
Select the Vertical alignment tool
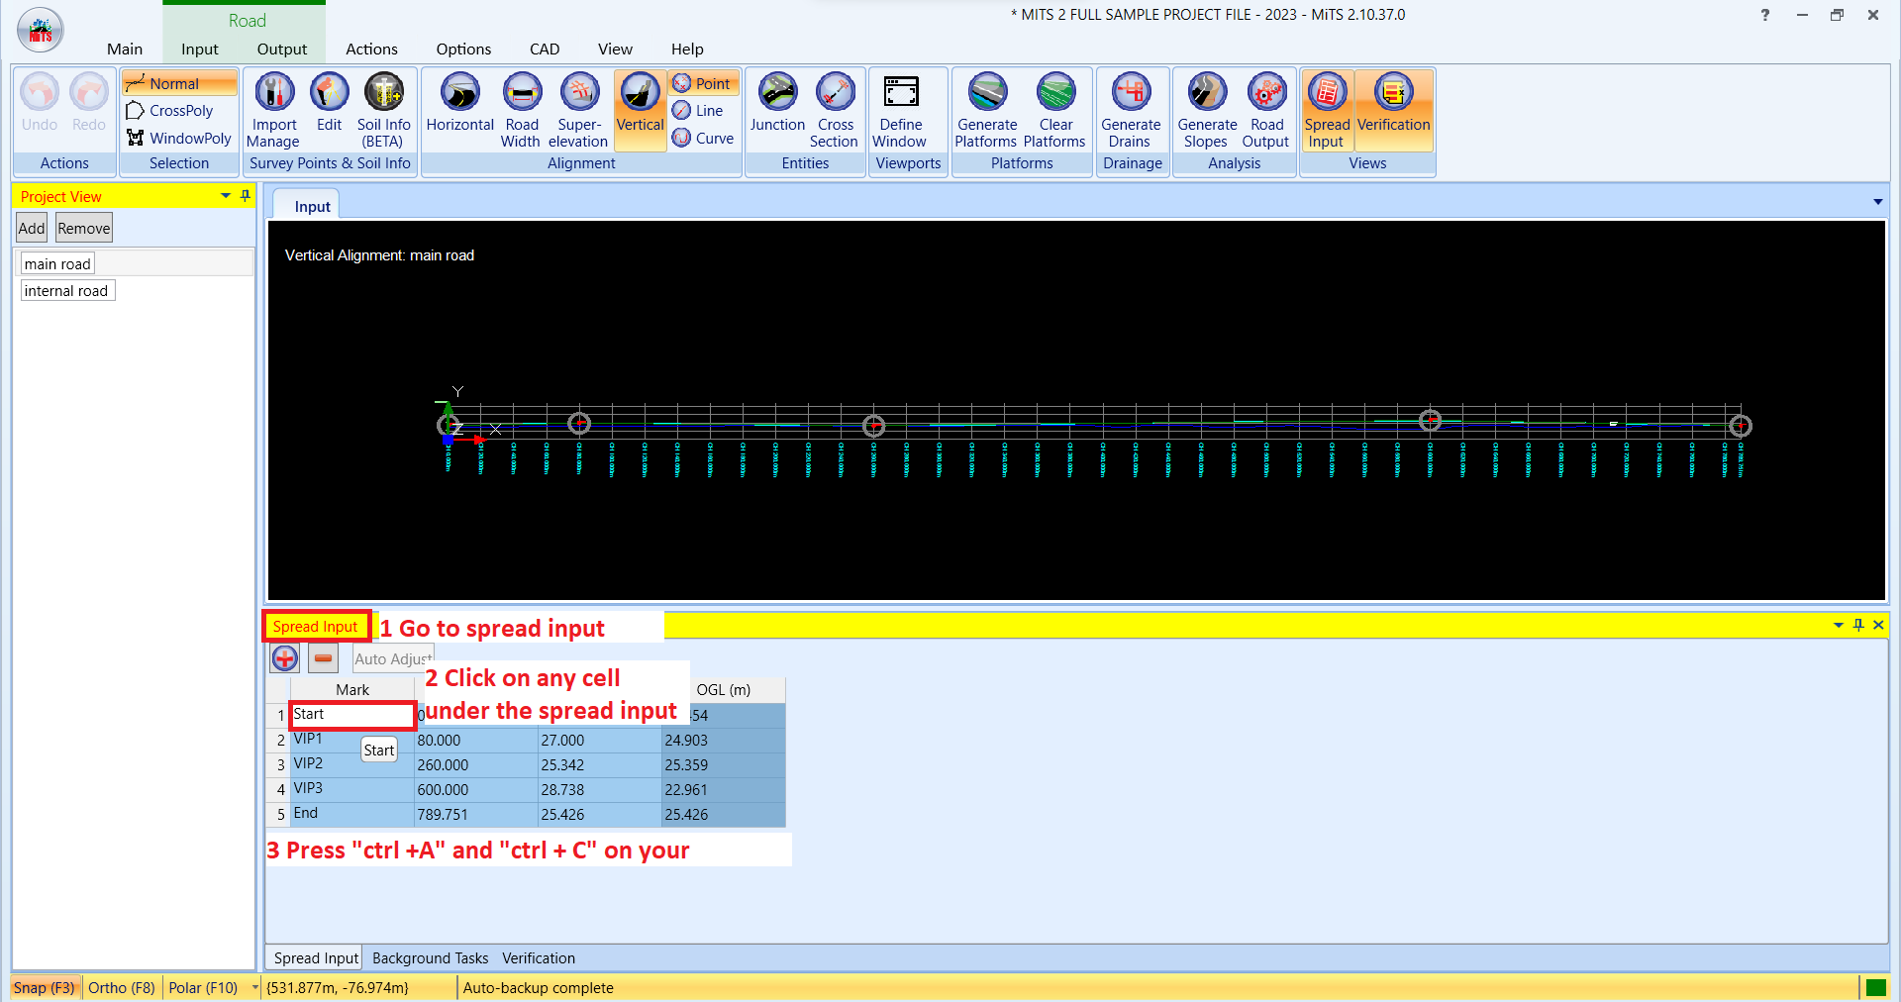coord(639,109)
